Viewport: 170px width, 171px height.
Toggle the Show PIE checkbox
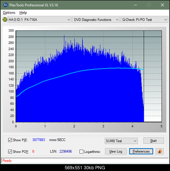pyautogui.click(x=10, y=140)
